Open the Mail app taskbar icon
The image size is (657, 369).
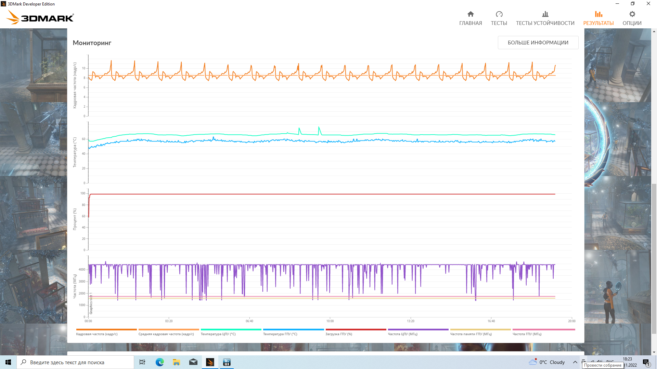tap(193, 362)
